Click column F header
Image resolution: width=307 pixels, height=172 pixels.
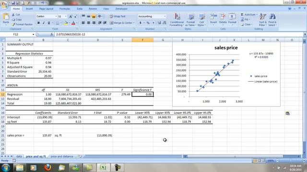point(142,40)
